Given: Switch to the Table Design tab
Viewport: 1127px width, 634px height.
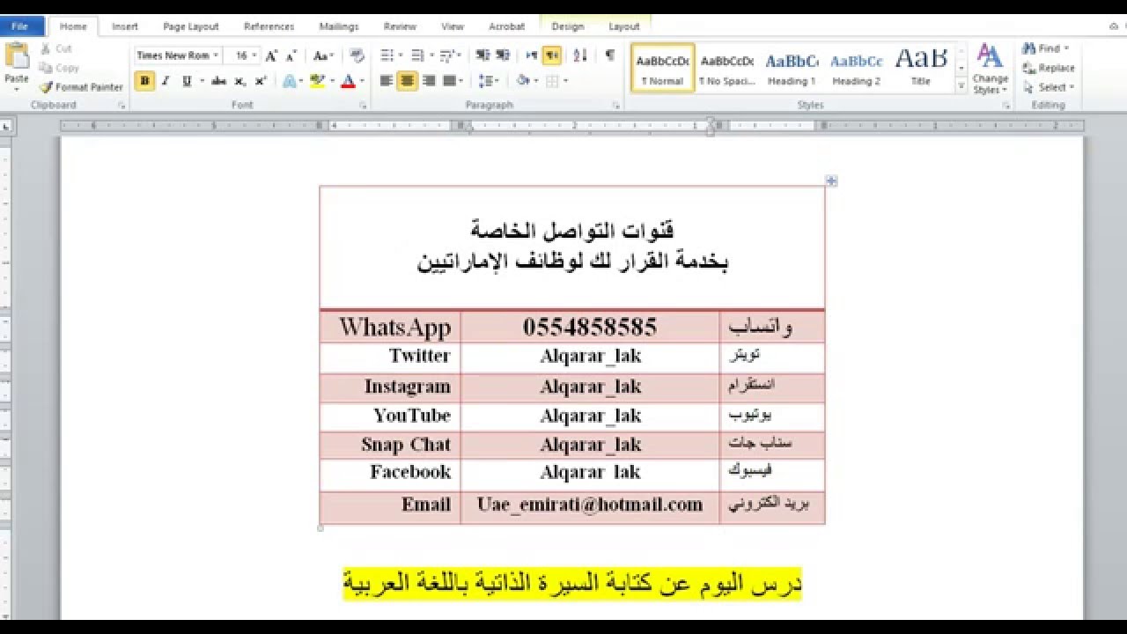Looking at the screenshot, I should pyautogui.click(x=568, y=26).
